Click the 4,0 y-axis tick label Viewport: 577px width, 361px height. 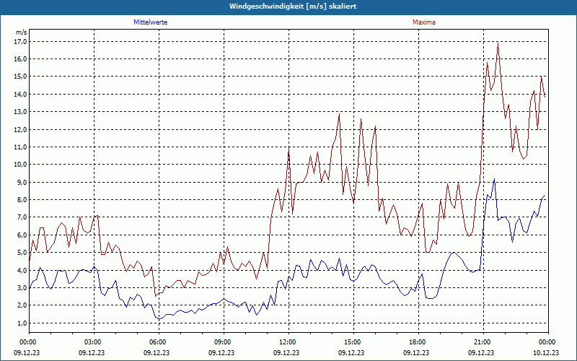tap(22, 270)
